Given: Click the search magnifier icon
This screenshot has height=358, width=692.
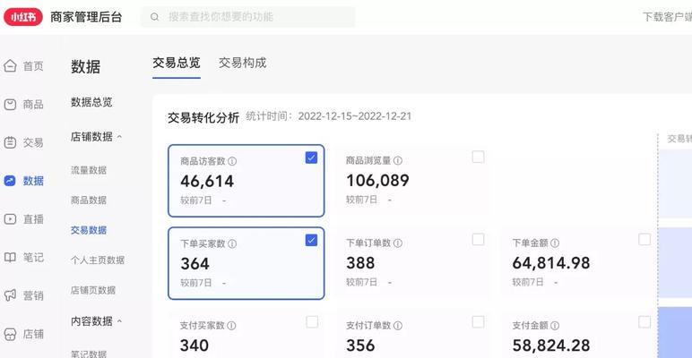Looking at the screenshot, I should 154,17.
